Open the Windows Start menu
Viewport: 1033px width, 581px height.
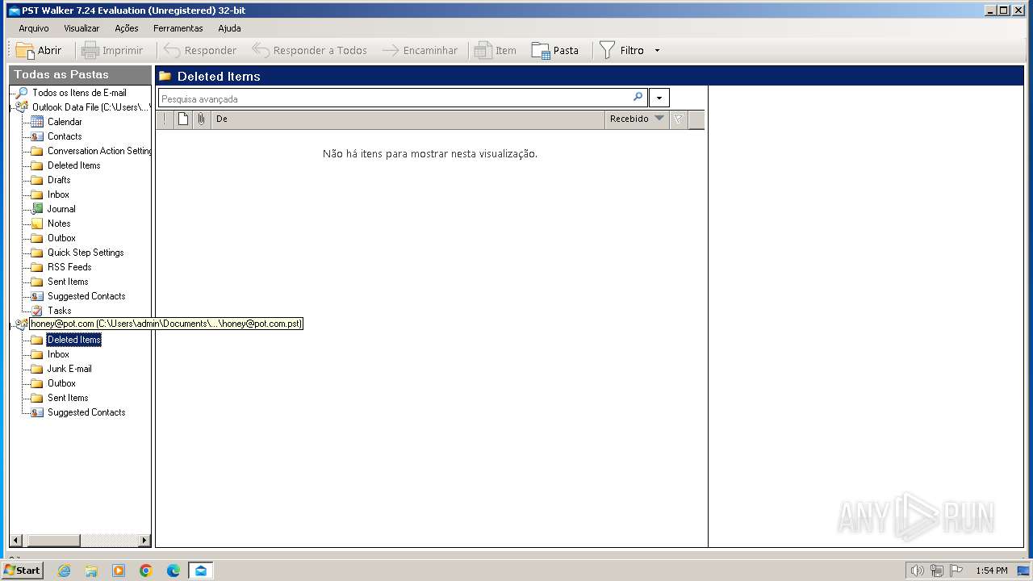[x=22, y=570]
